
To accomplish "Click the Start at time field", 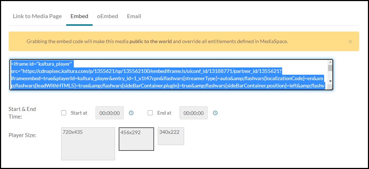I will pyautogui.click(x=109, y=113).
